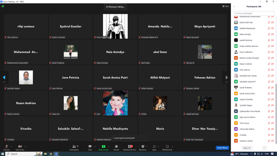Select cani video tile with child photo
The image size is (277, 156).
tap(115, 103)
